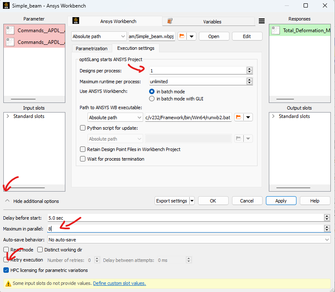Click the Ansys Workbench tab logo icon

(76, 21)
